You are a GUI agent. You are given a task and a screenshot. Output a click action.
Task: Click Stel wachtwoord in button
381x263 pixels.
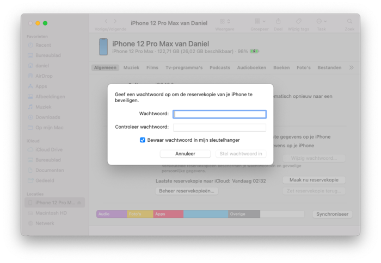coord(241,154)
